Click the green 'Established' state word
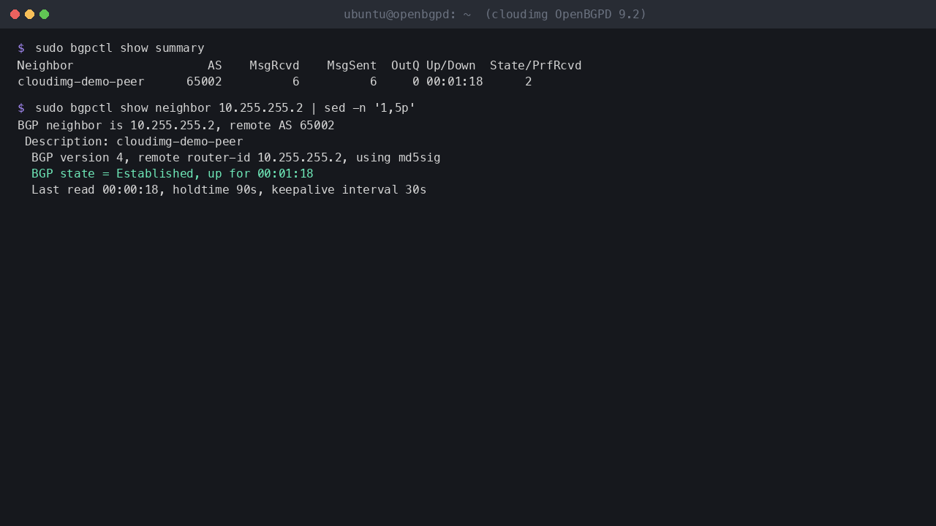This screenshot has width=936, height=526. tap(155, 174)
